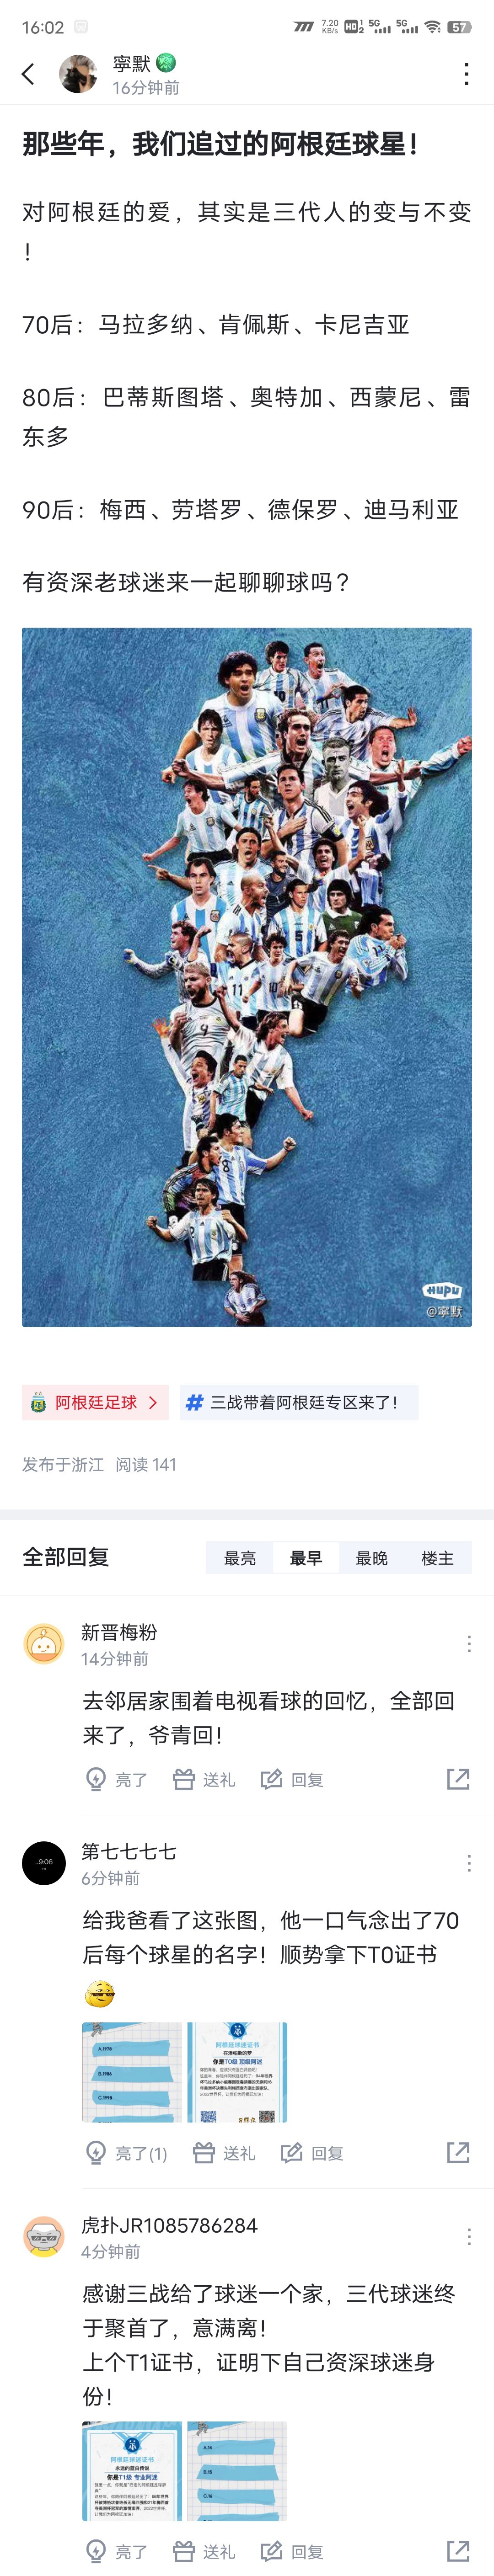
Task: View the Argentina players poster image
Action: 247,977
